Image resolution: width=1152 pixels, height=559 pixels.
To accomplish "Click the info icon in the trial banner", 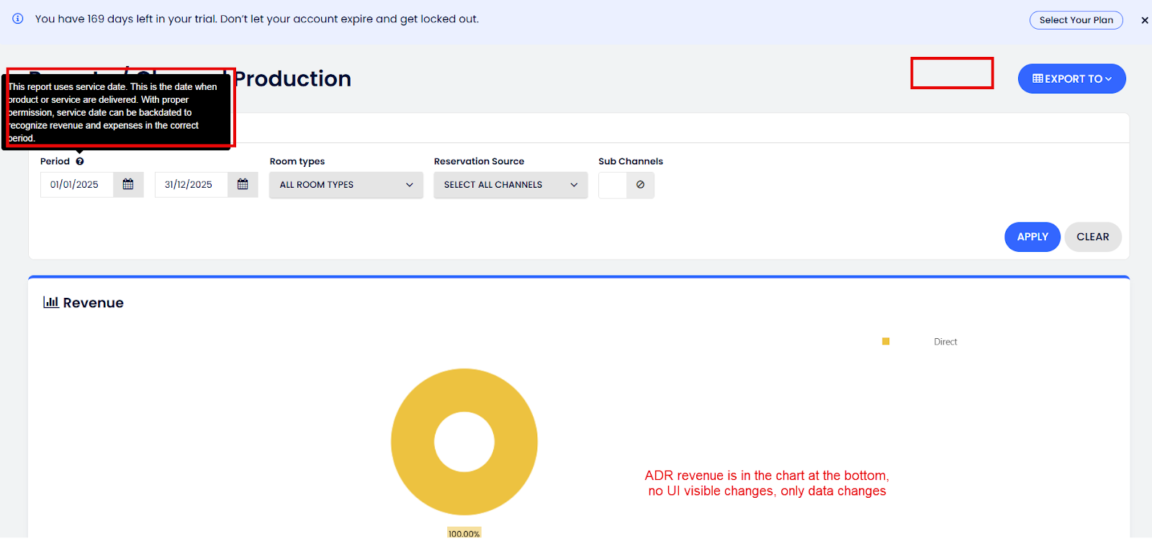I will [18, 19].
